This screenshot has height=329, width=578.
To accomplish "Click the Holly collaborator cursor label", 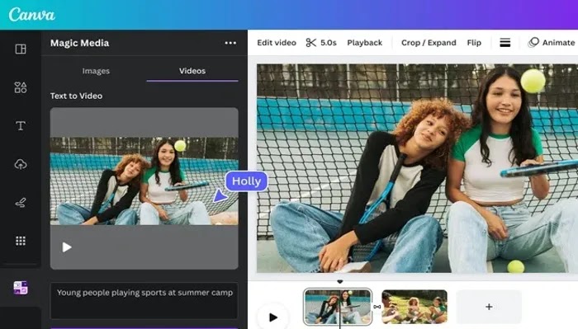I will [246, 181].
